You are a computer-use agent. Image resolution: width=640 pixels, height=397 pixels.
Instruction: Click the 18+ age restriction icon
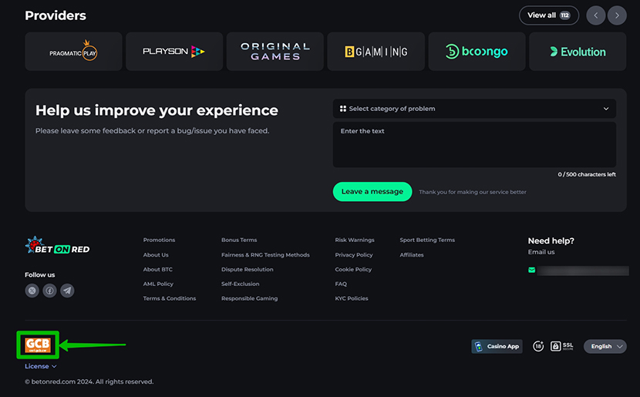tap(538, 346)
